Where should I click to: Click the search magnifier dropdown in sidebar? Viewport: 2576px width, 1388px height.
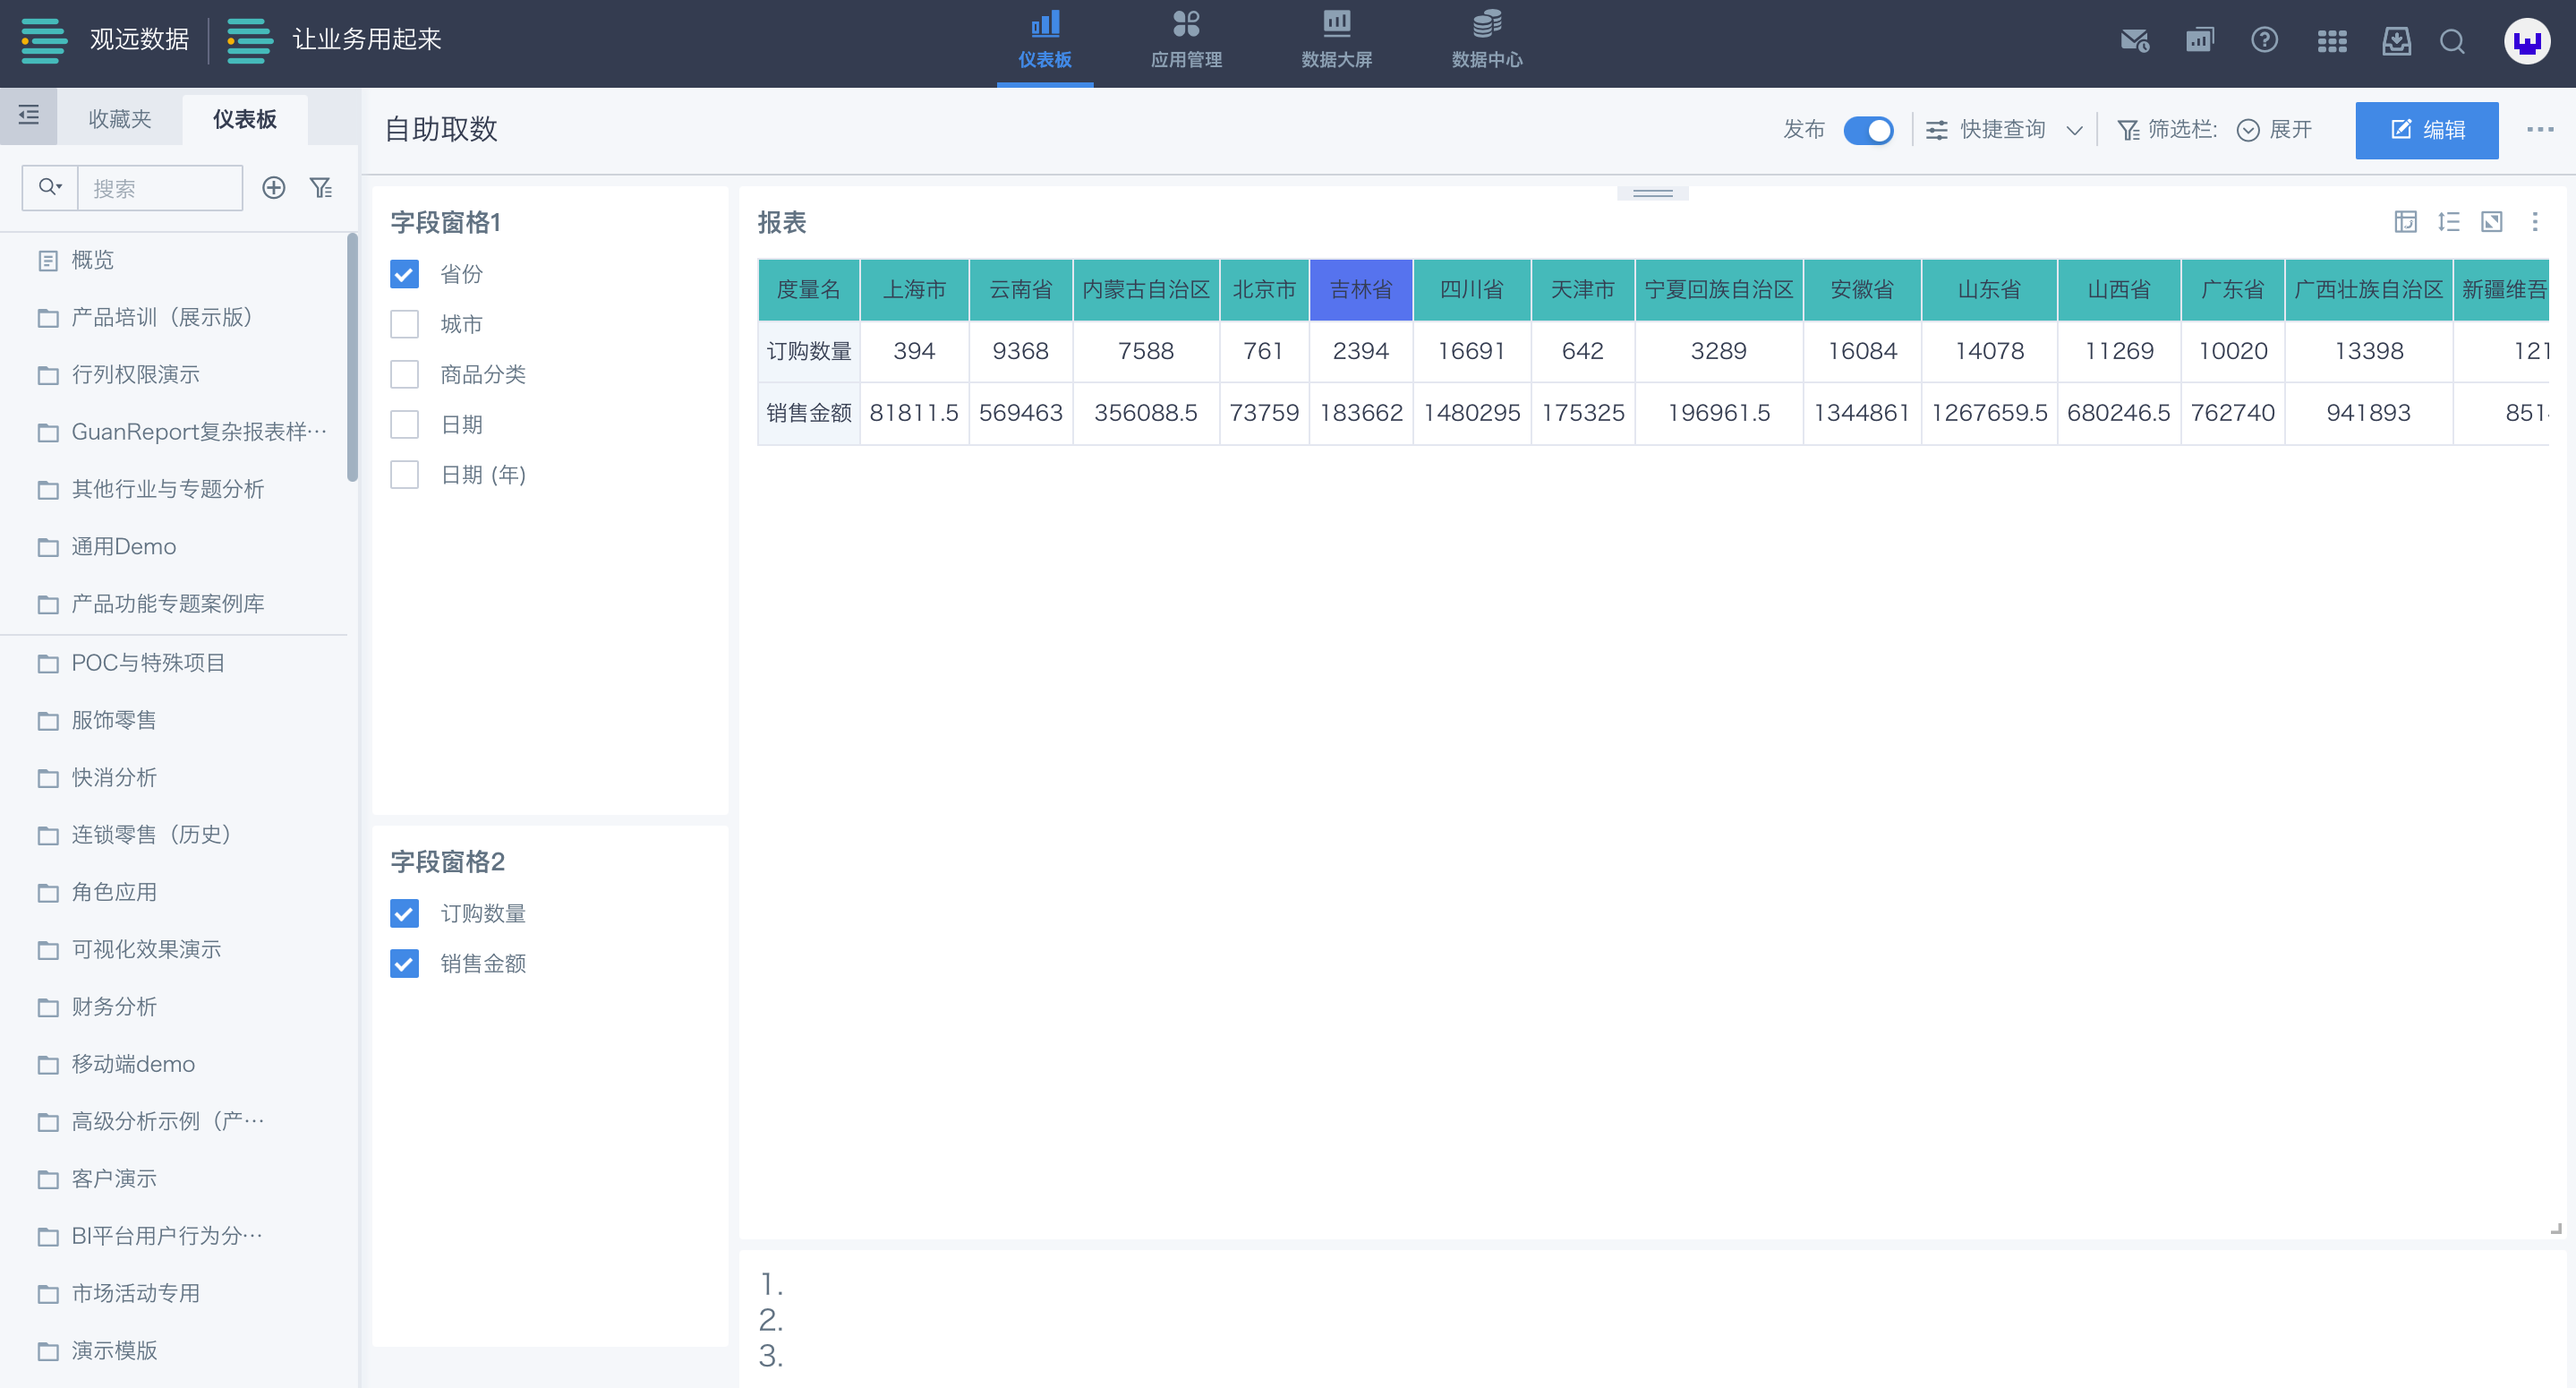tap(50, 187)
